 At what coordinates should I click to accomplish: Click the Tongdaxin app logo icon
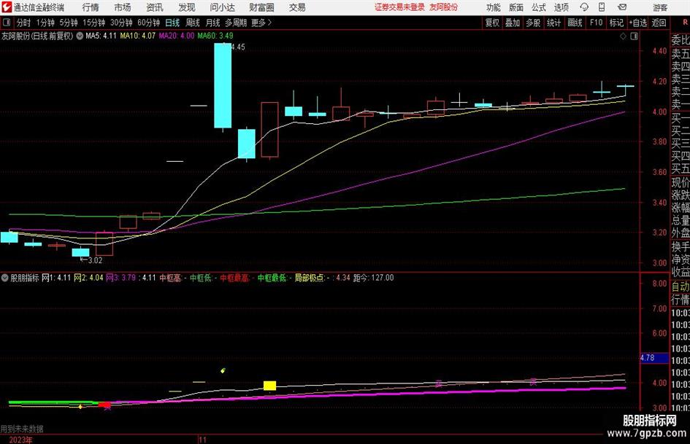(x=6, y=7)
